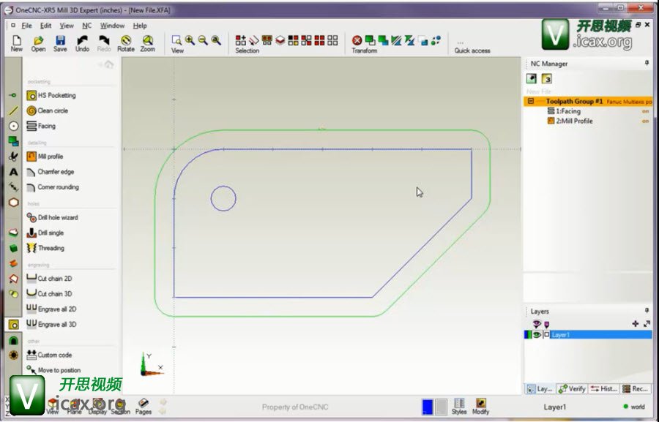Toggle the 'on' status of 1:Facing
The height and width of the screenshot is (422, 659).
tap(645, 111)
